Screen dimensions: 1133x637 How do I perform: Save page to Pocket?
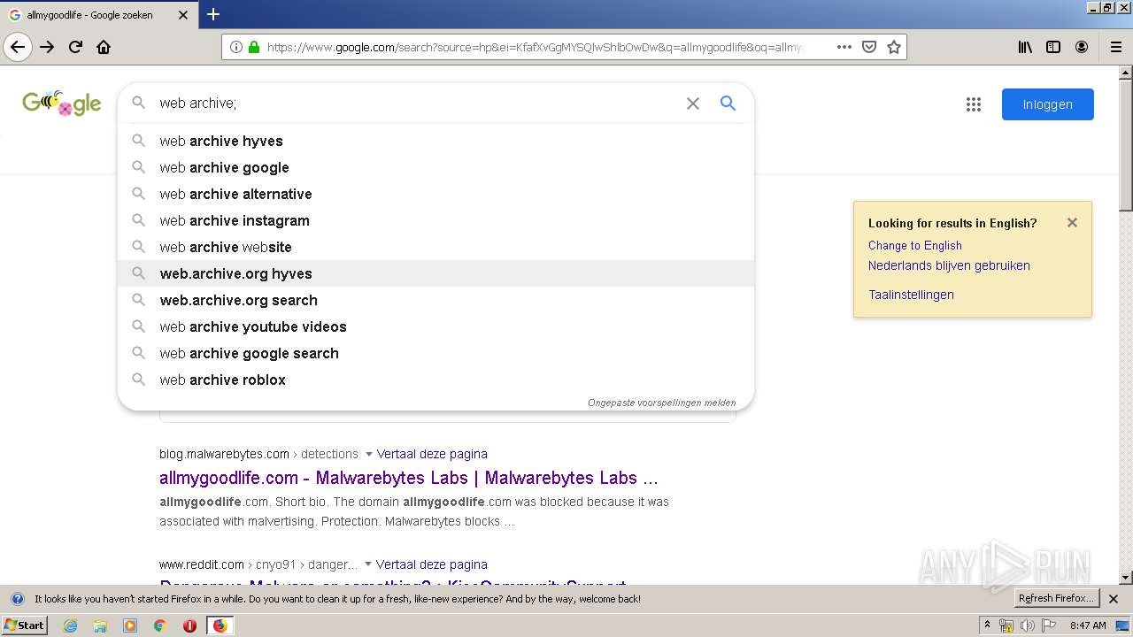pos(869,47)
